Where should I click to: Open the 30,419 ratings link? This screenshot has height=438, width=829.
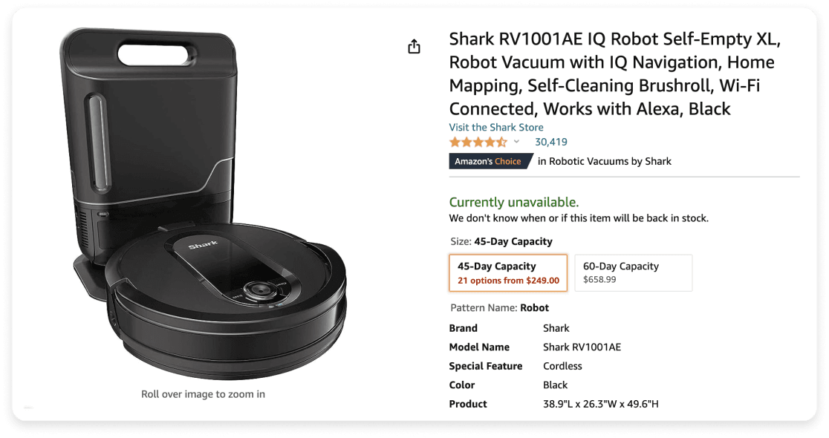tap(550, 141)
